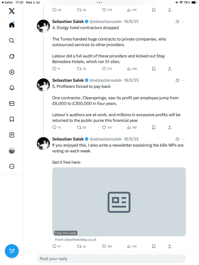Open the video play tab in sidebar
Image resolution: width=199 pixels, height=265 pixels.
(x=11, y=72)
